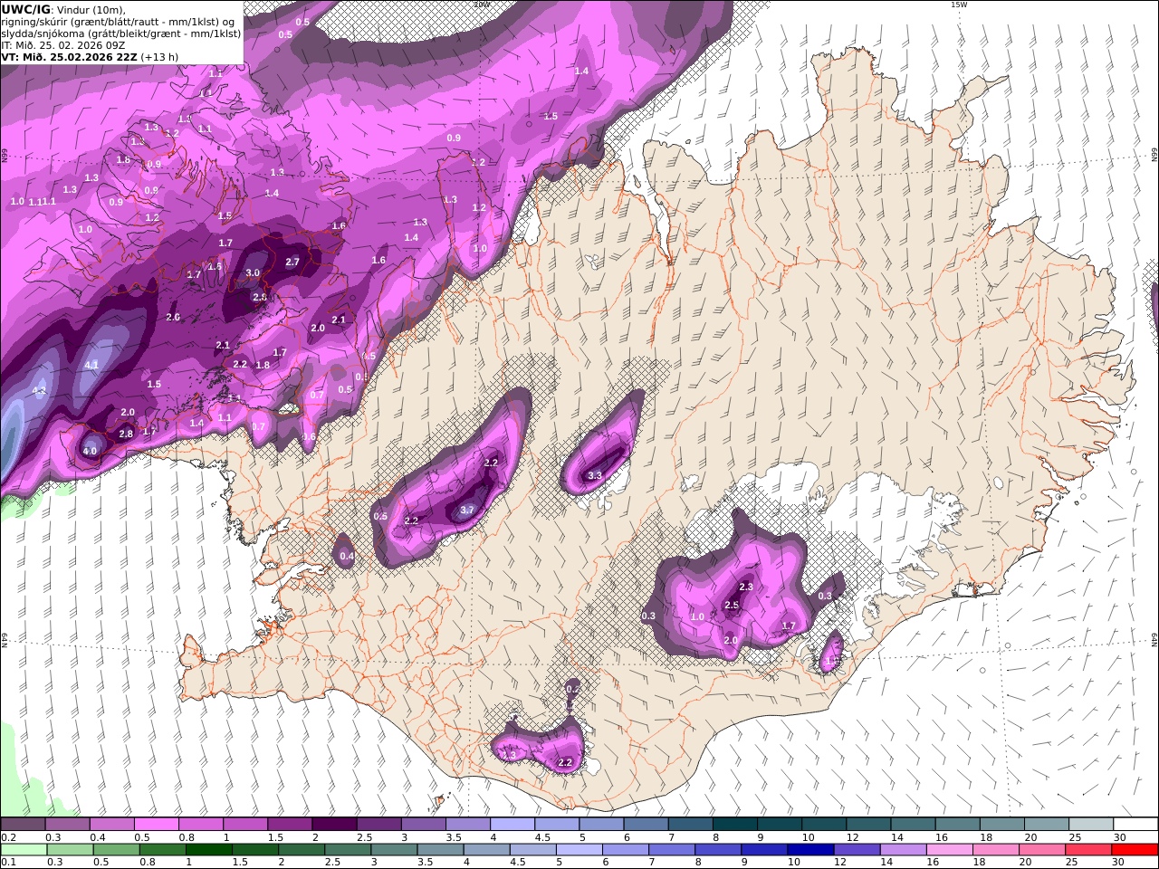Click the 'slydda/snjókoma' legend description line

pyautogui.click(x=120, y=33)
